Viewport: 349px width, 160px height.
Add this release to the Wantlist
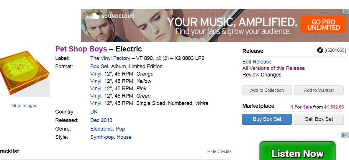click(319, 90)
